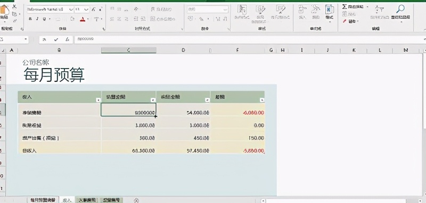Click the Name Box dropdown arrow
The image size is (426, 203).
coord(26,39)
